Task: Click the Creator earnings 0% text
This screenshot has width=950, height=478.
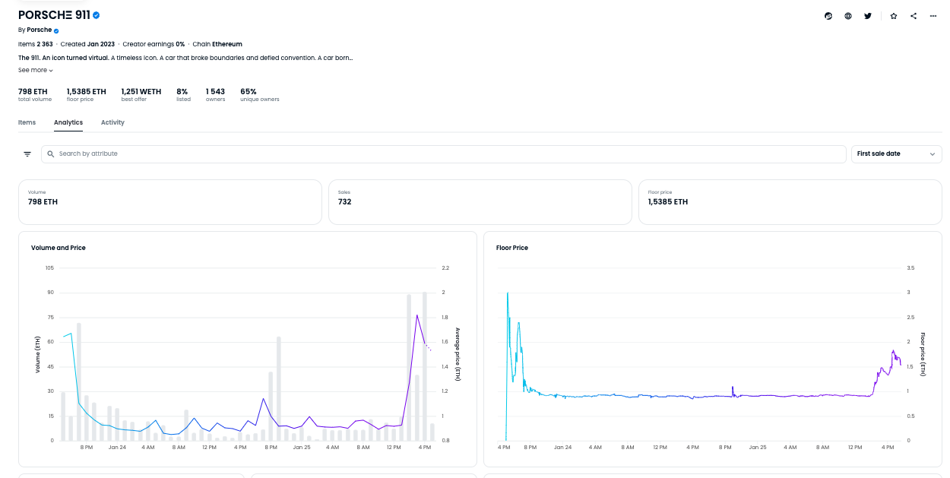Action: pyautogui.click(x=154, y=44)
